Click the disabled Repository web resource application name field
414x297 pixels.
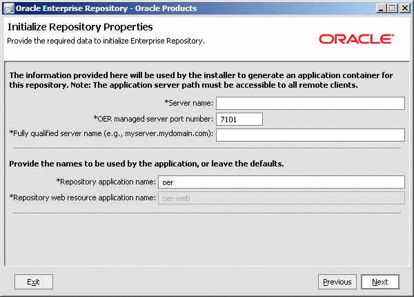pos(282,198)
